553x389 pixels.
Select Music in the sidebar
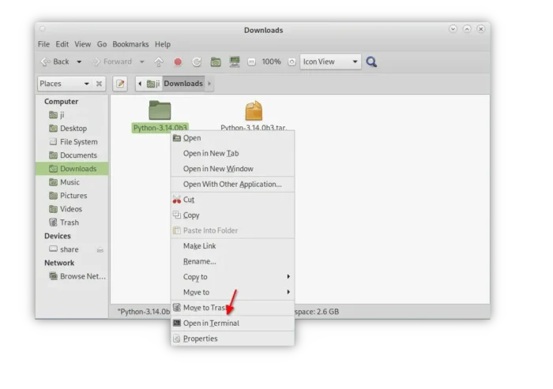coord(72,181)
